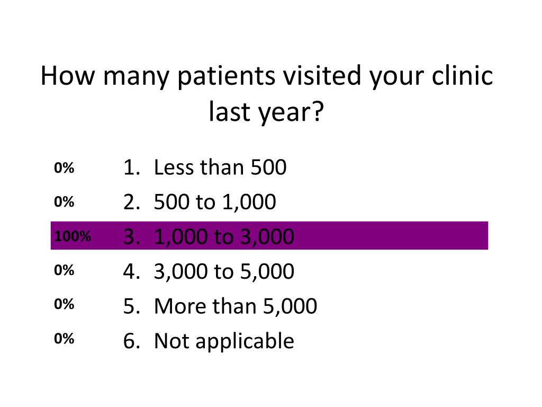This screenshot has width=542, height=407.
Task: Click the number 5 list marker
Action: point(132,306)
